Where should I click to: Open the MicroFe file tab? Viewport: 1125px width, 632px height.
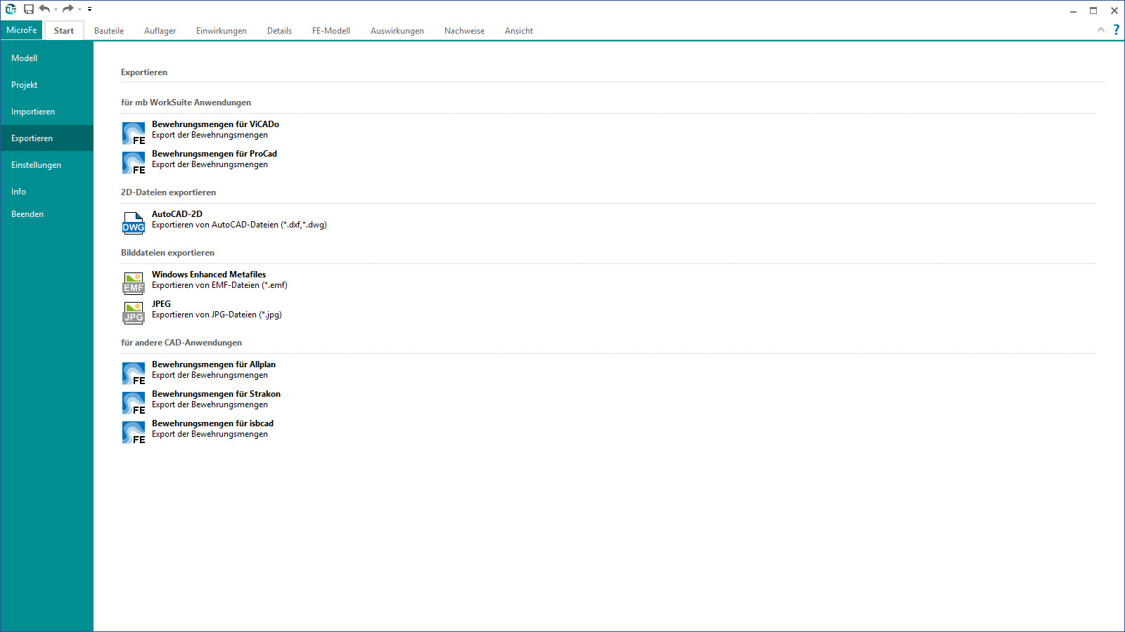[22, 30]
